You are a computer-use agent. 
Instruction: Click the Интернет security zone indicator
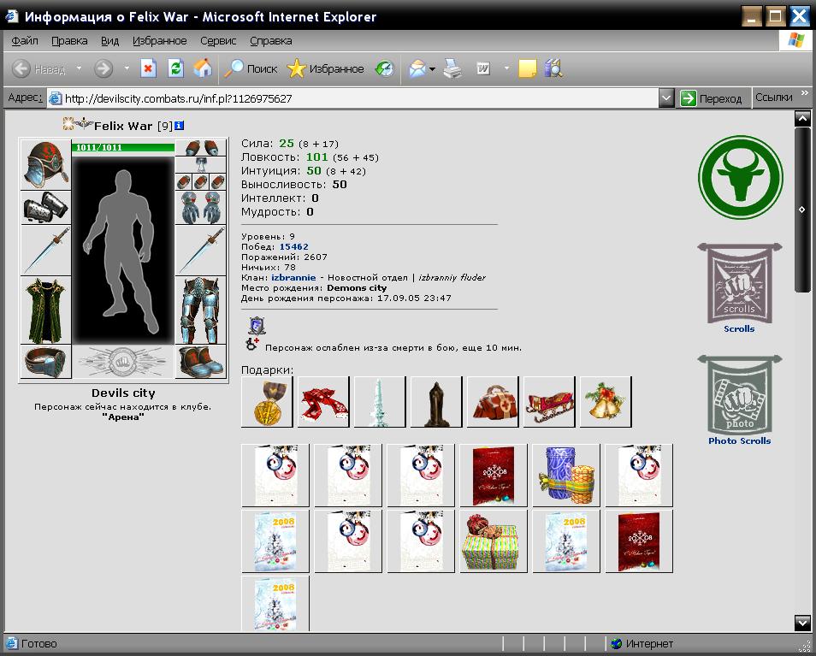pyautogui.click(x=642, y=643)
